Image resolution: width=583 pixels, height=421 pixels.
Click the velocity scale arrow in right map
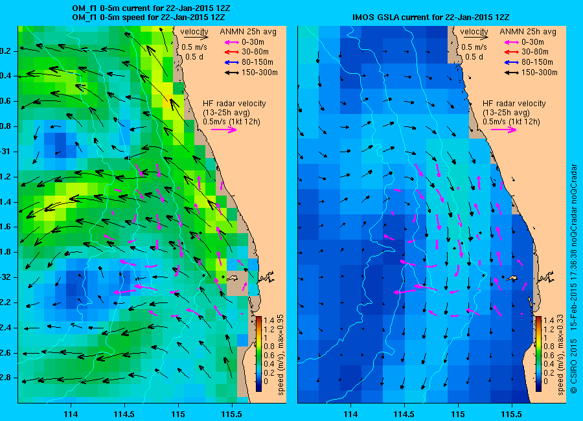476,37
